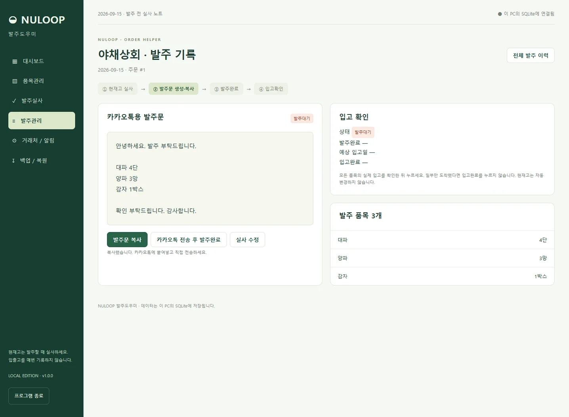Copy the order with 발주문 복사
This screenshot has height=417, width=569.
[x=127, y=240]
